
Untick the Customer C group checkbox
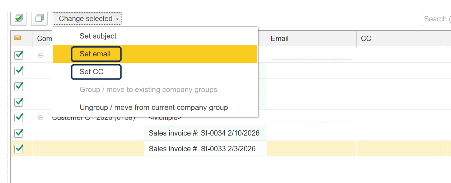(x=19, y=117)
